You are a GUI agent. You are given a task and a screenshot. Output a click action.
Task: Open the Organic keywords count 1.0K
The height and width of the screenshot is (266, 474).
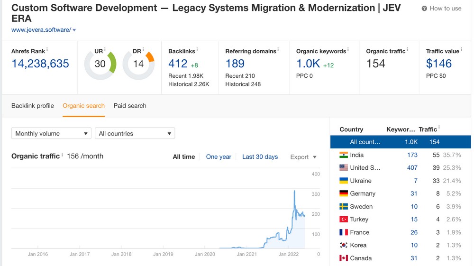click(308, 64)
